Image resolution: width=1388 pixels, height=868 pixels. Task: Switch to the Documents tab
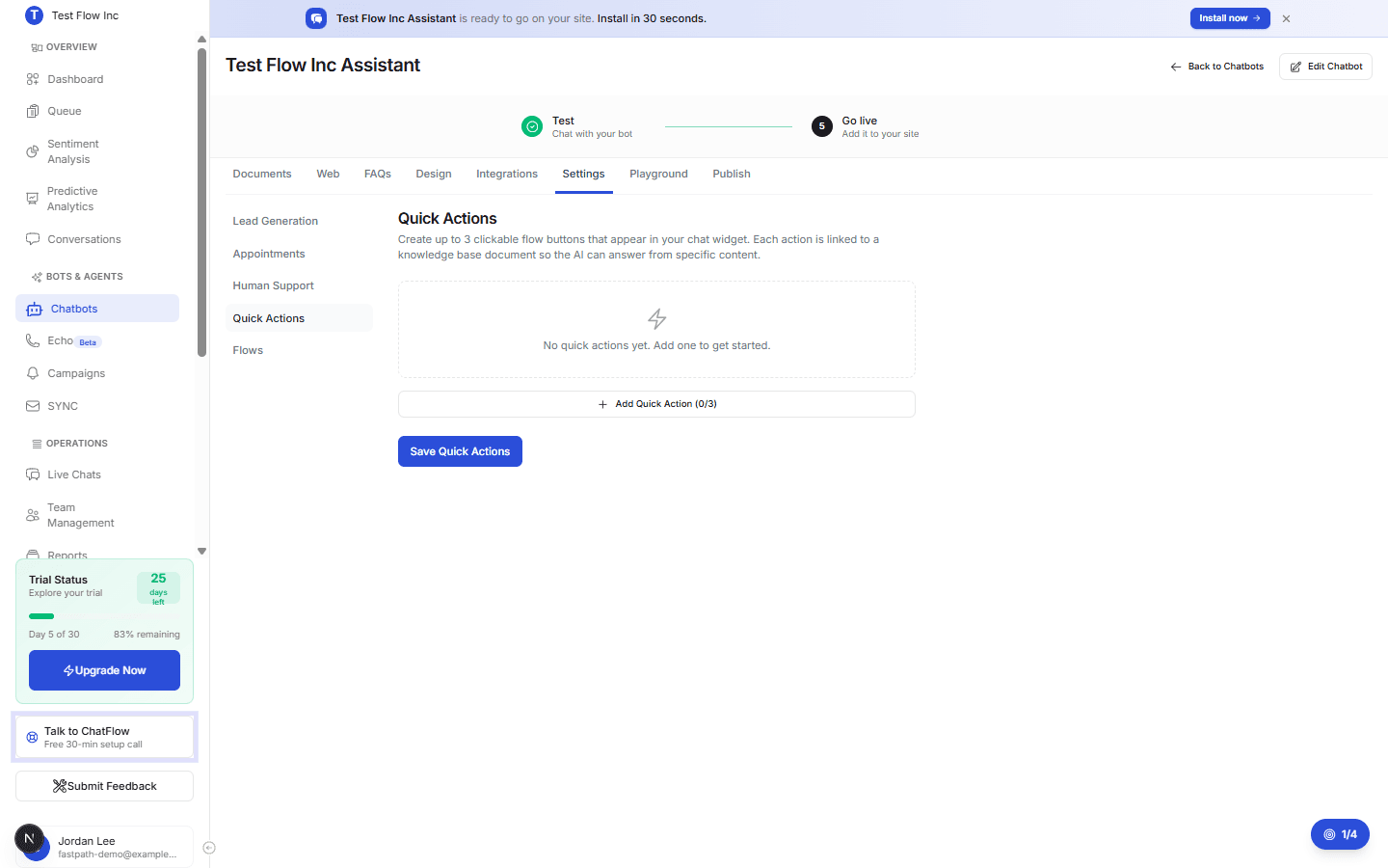(262, 174)
